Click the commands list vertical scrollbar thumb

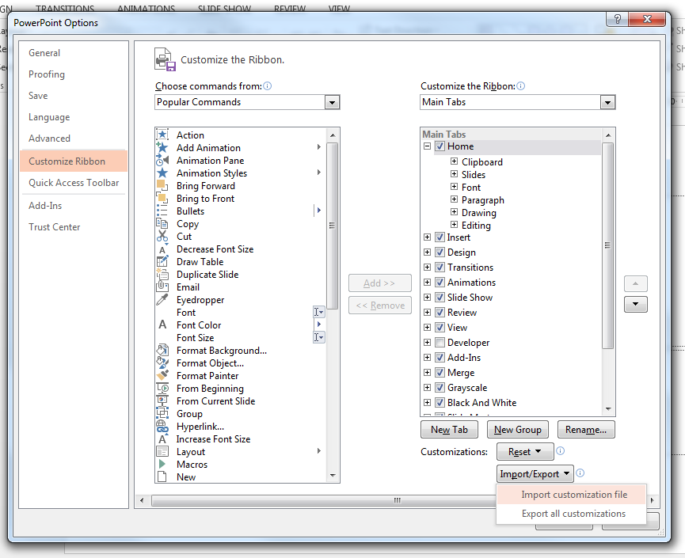332,226
